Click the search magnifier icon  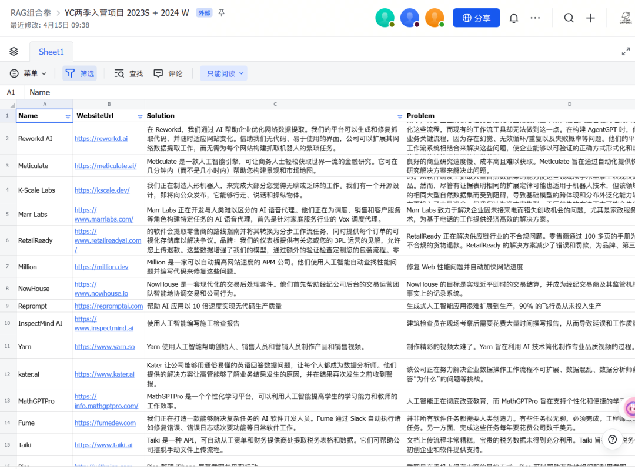pyautogui.click(x=569, y=18)
